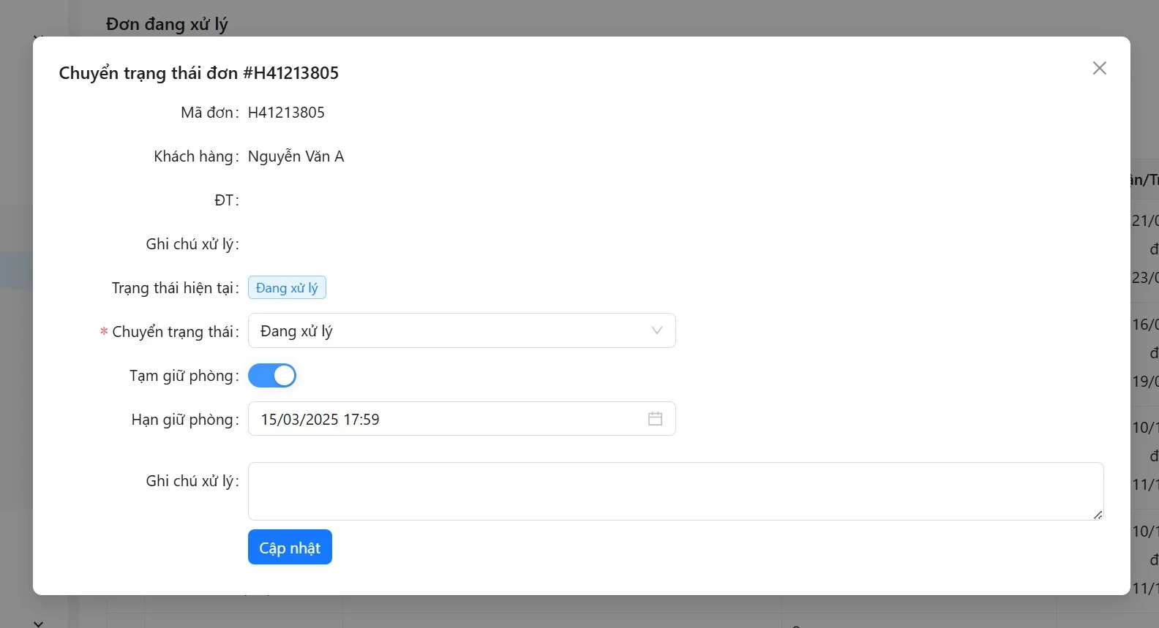Toggle the Tạm giữ phòng switch
Viewport: 1159px width, 628px height.
click(272, 376)
